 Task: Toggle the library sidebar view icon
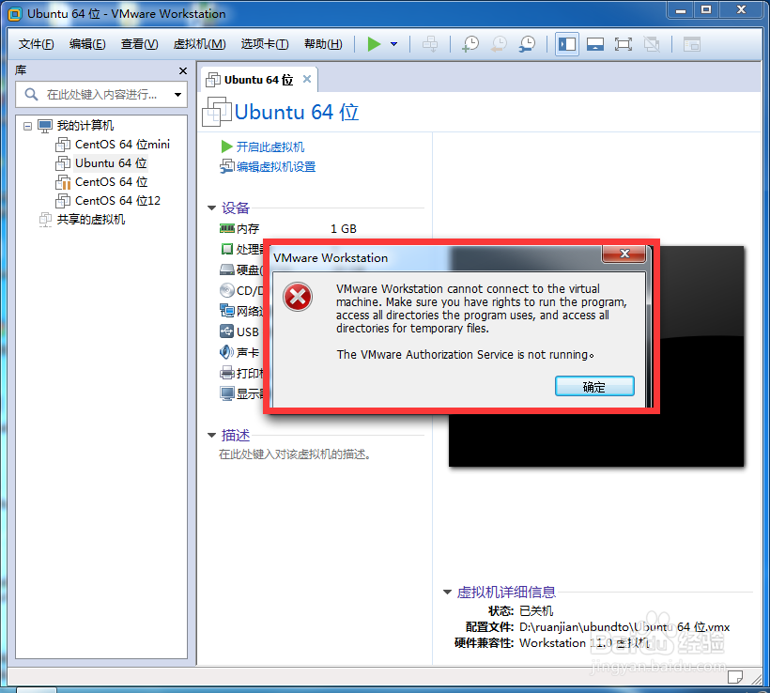point(566,44)
